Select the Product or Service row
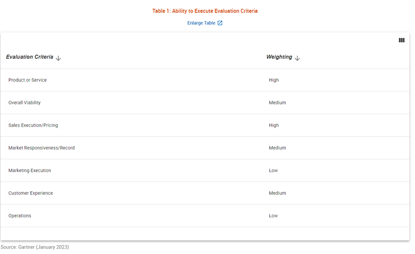Screen dimensions: 415x254 click(x=205, y=80)
